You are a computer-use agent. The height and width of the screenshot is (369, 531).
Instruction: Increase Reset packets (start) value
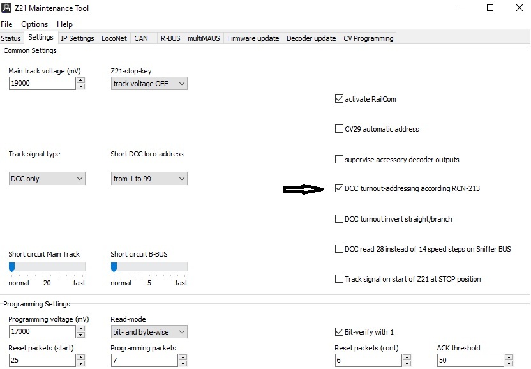(80, 357)
